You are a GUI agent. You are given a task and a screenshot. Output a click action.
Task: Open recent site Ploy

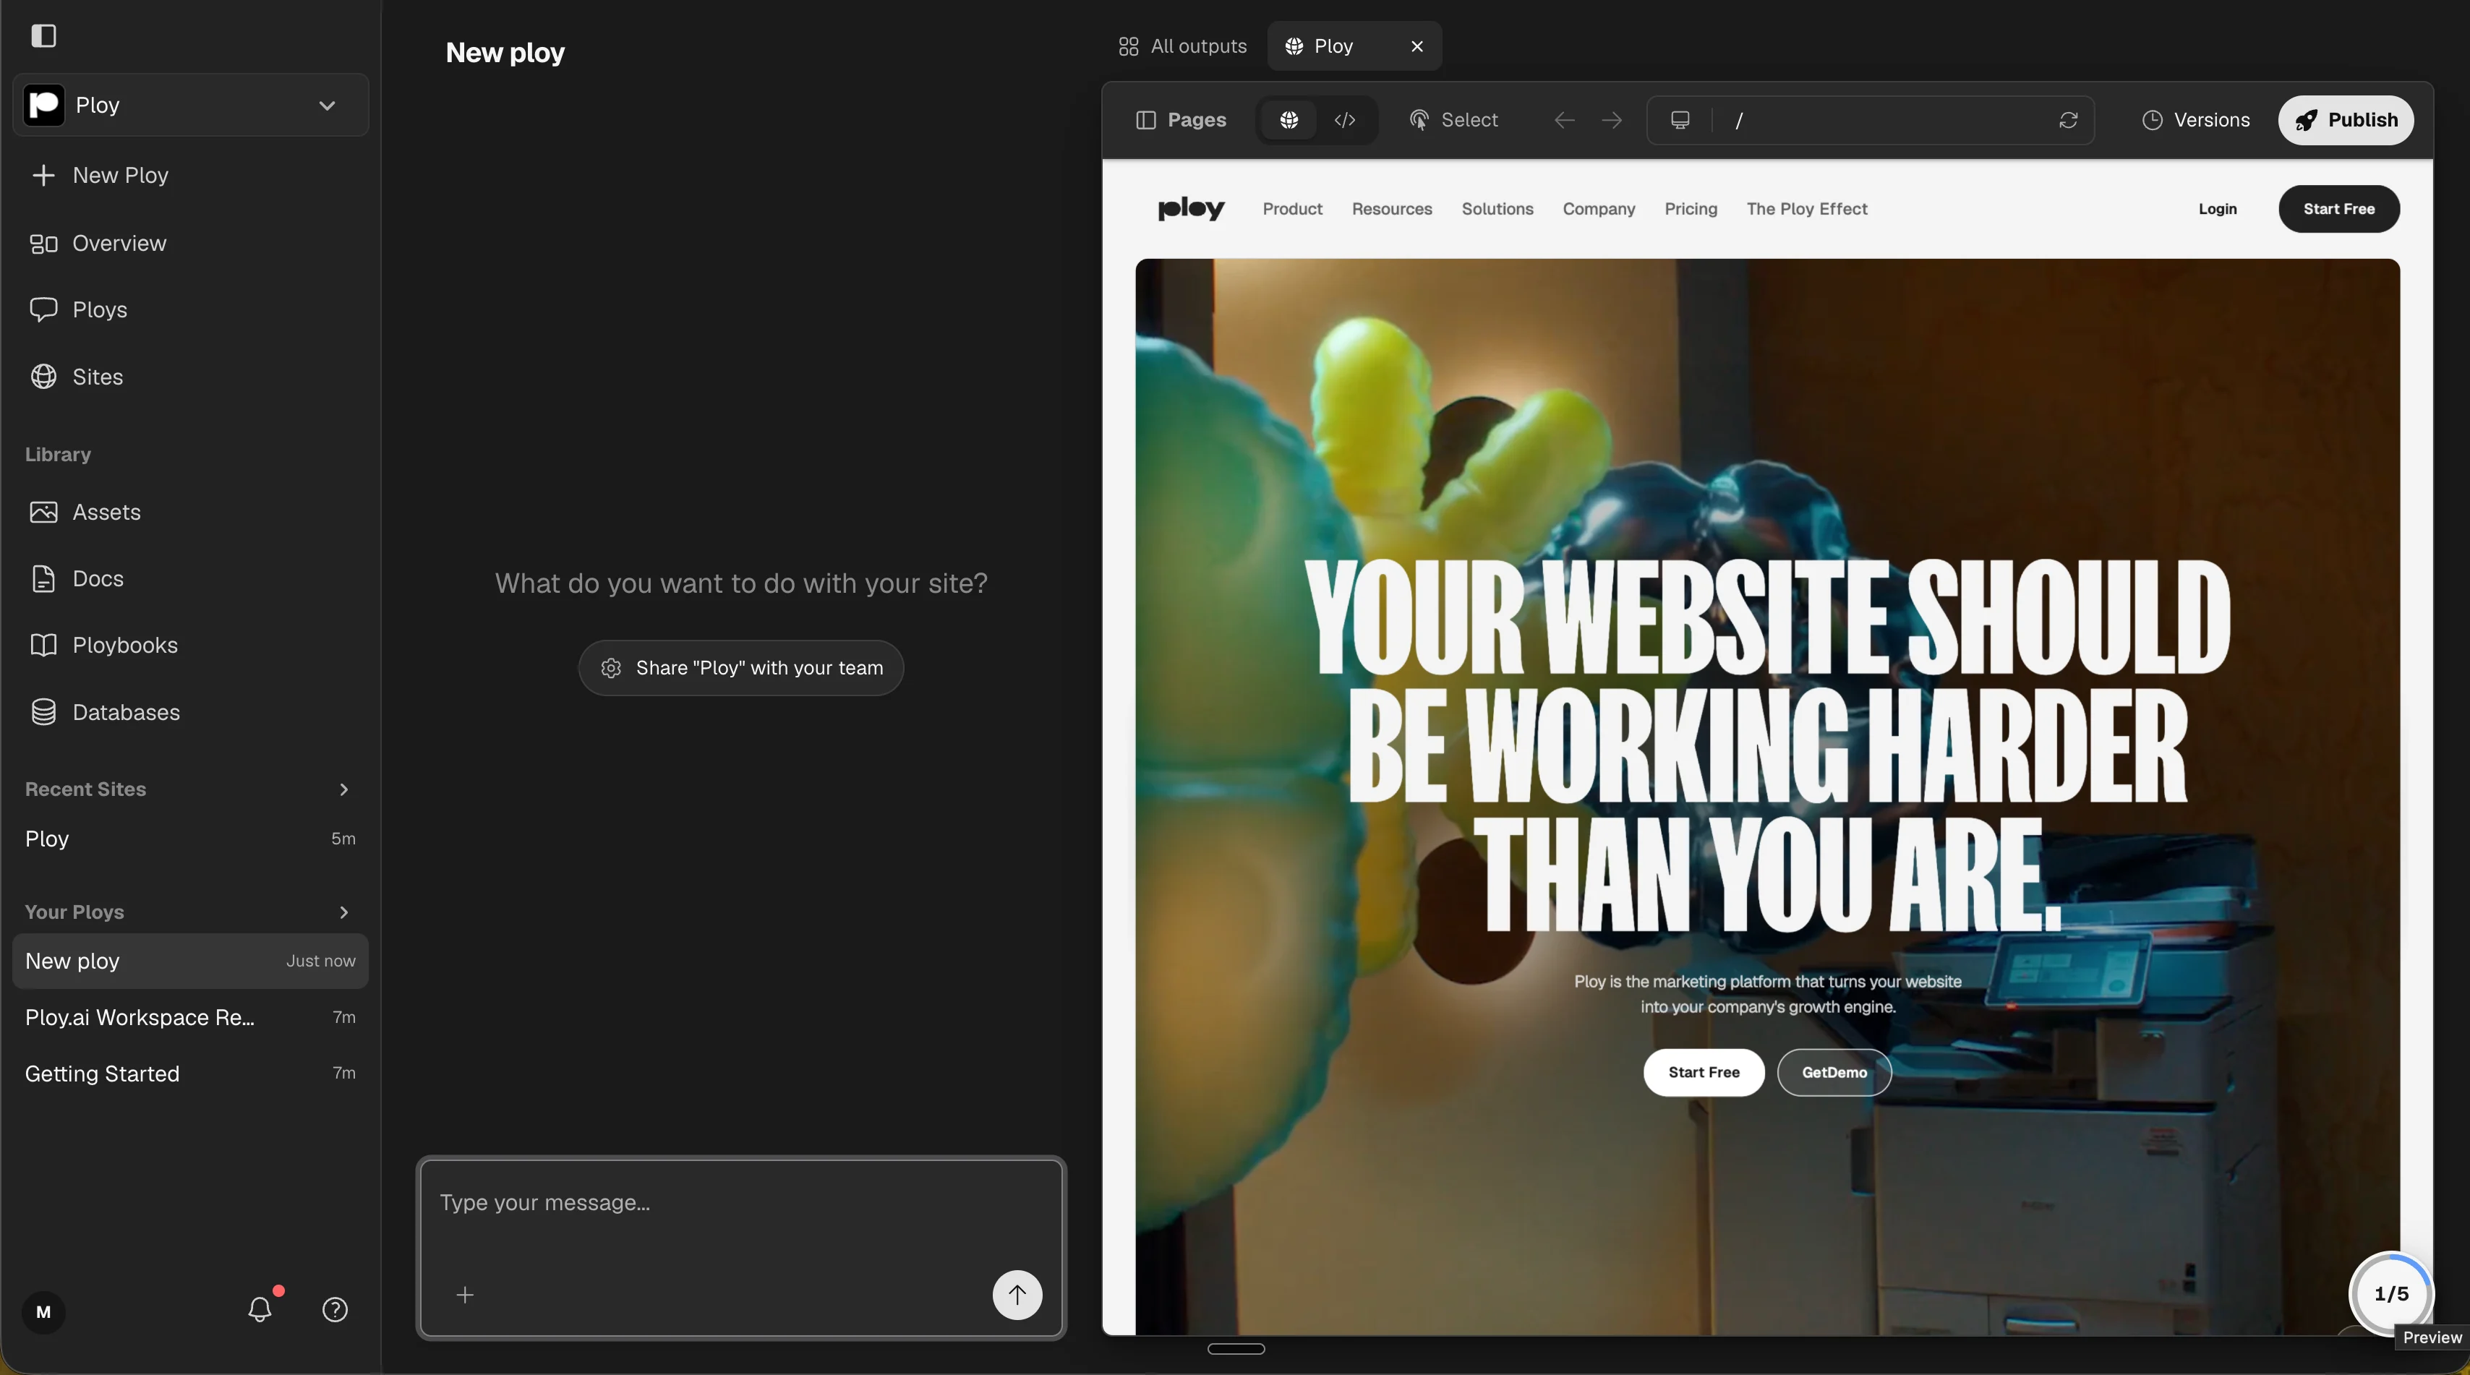[190, 839]
